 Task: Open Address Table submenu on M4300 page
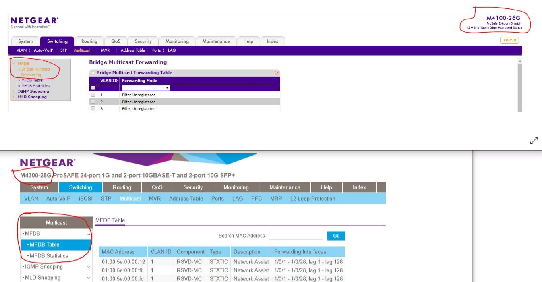(186, 199)
